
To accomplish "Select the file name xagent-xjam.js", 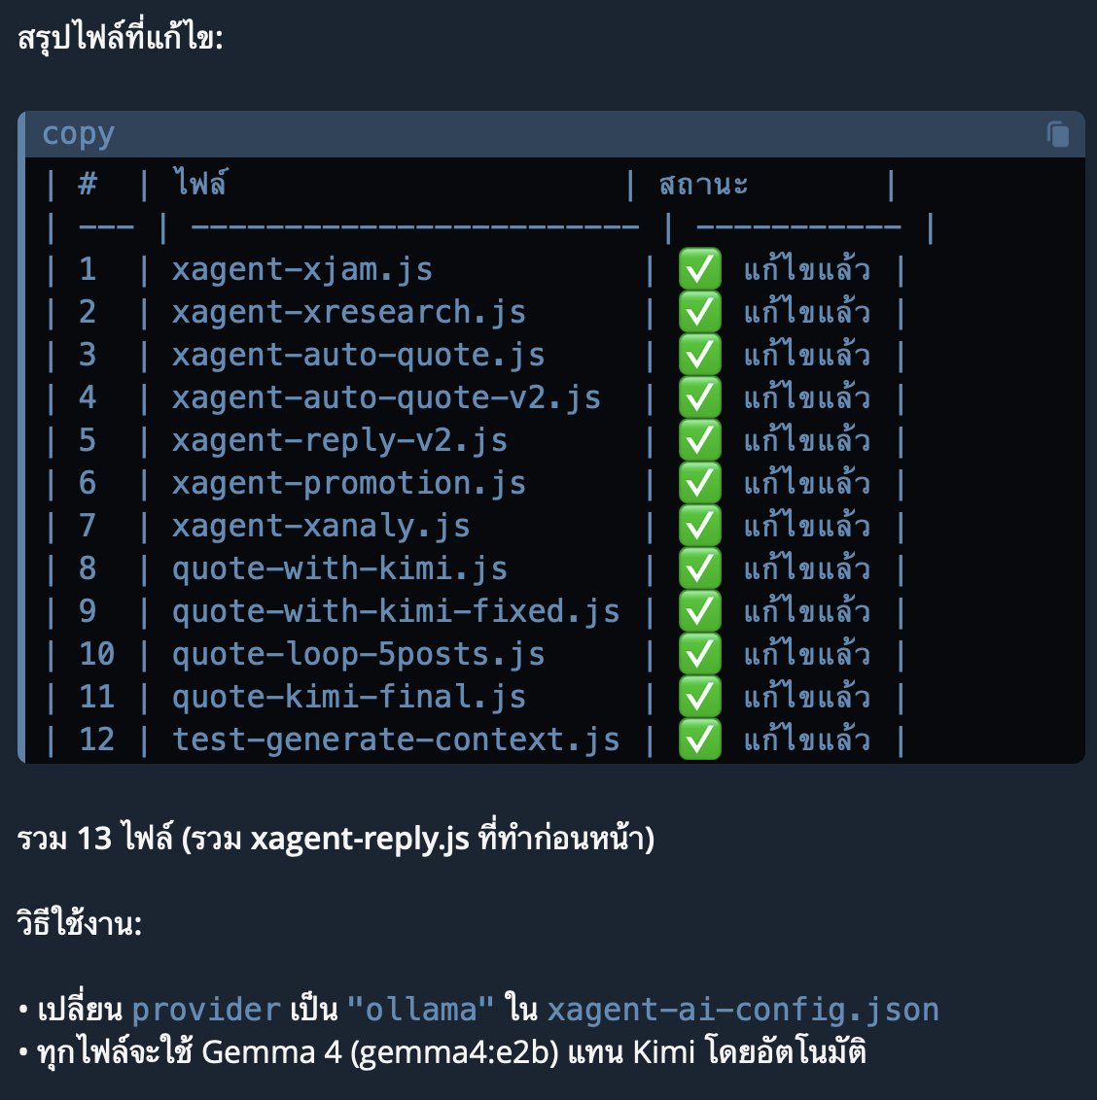I will [302, 270].
